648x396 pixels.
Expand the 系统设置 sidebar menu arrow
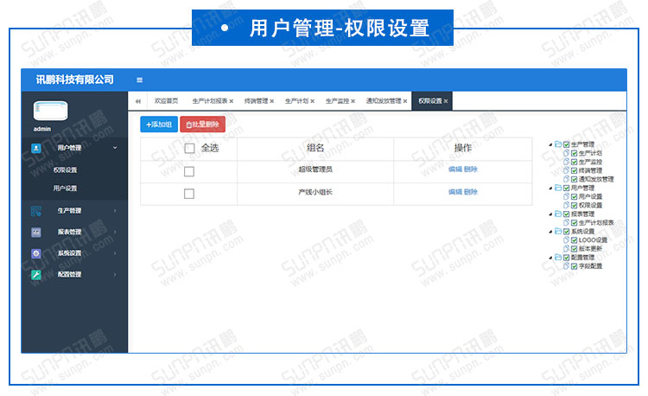coord(115,253)
